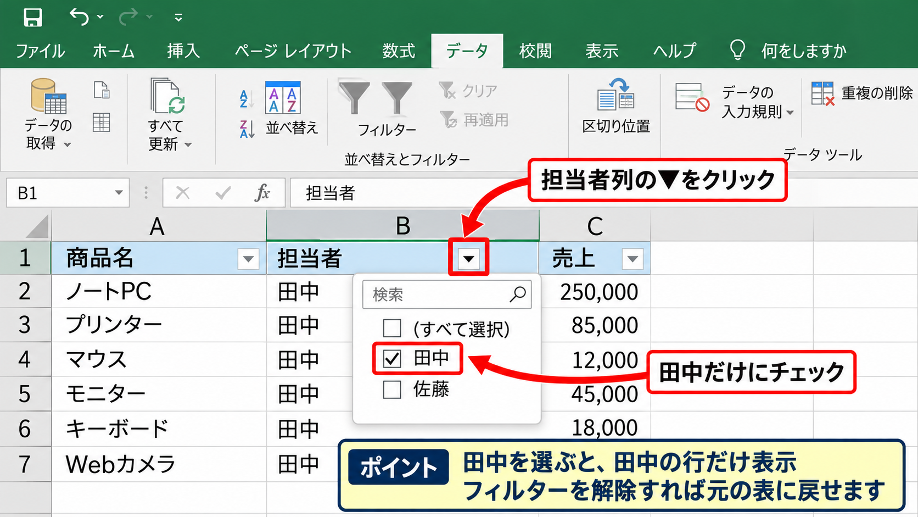Click the すべて更新 refresh icon

(x=167, y=96)
